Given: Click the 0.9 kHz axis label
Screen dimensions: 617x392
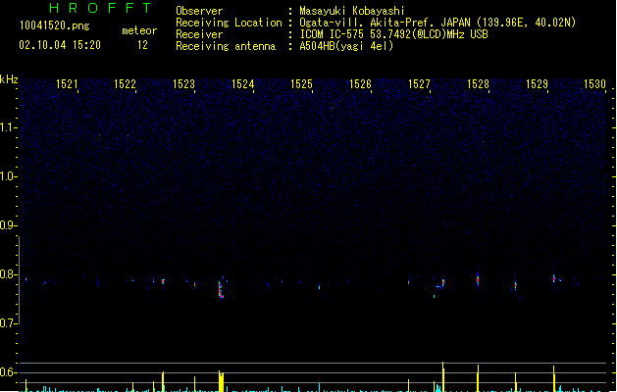Looking at the screenshot, I should (x=8, y=225).
